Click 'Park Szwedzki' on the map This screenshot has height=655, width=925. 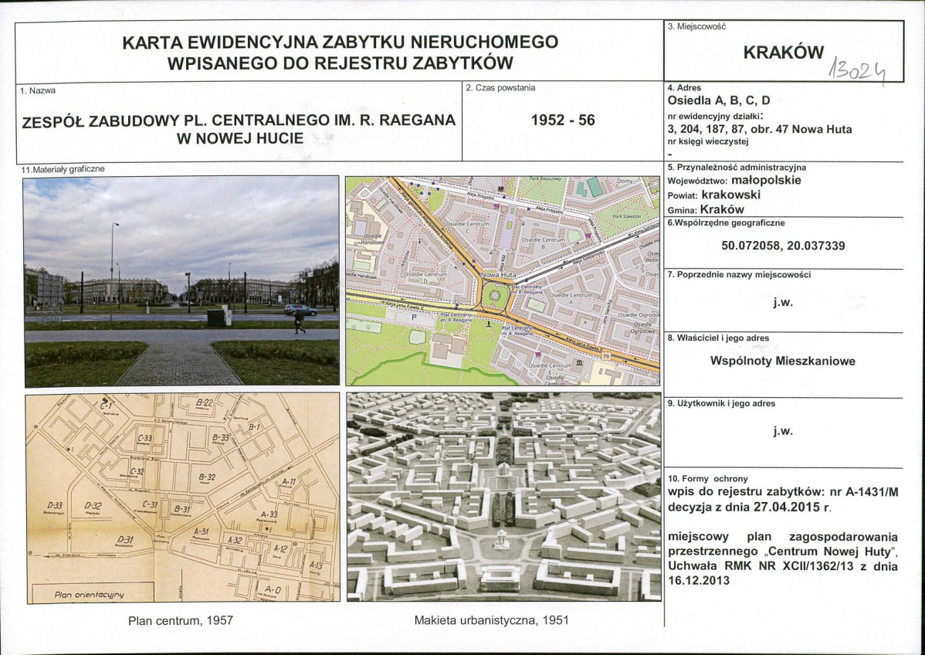point(626,216)
